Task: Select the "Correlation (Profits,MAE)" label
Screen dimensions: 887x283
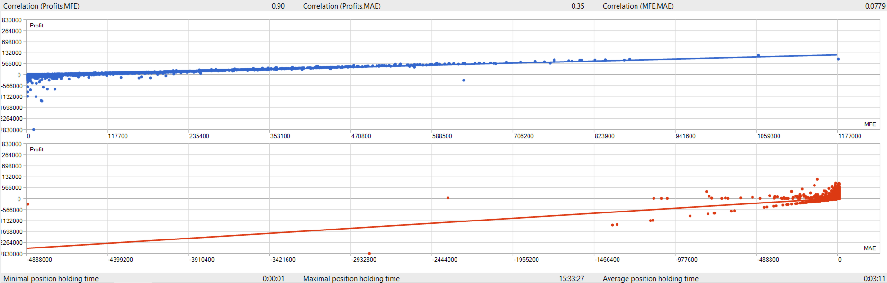Action: [x=341, y=6]
